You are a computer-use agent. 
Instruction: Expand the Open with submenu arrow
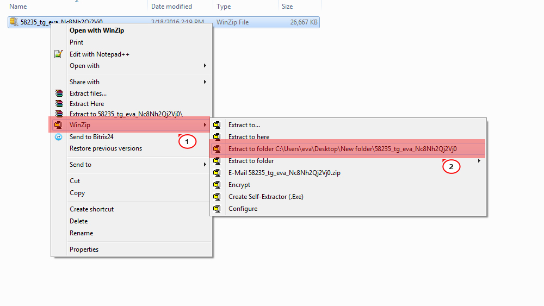click(205, 66)
